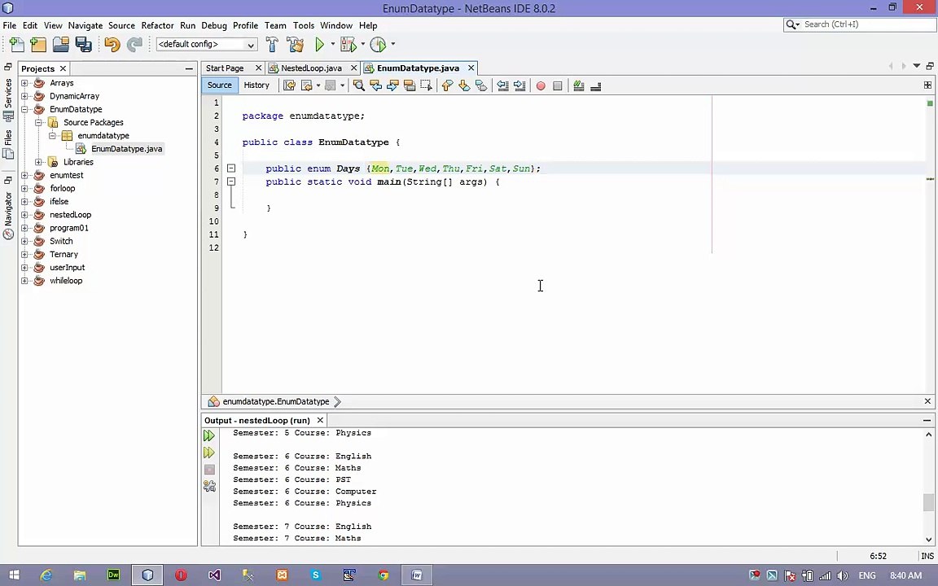The height and width of the screenshot is (586, 938).
Task: Click Find Previous Occurrence icon
Action: click(375, 85)
